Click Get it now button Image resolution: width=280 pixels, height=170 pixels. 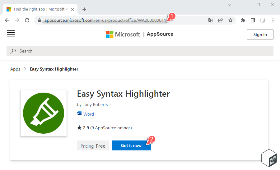(131, 145)
